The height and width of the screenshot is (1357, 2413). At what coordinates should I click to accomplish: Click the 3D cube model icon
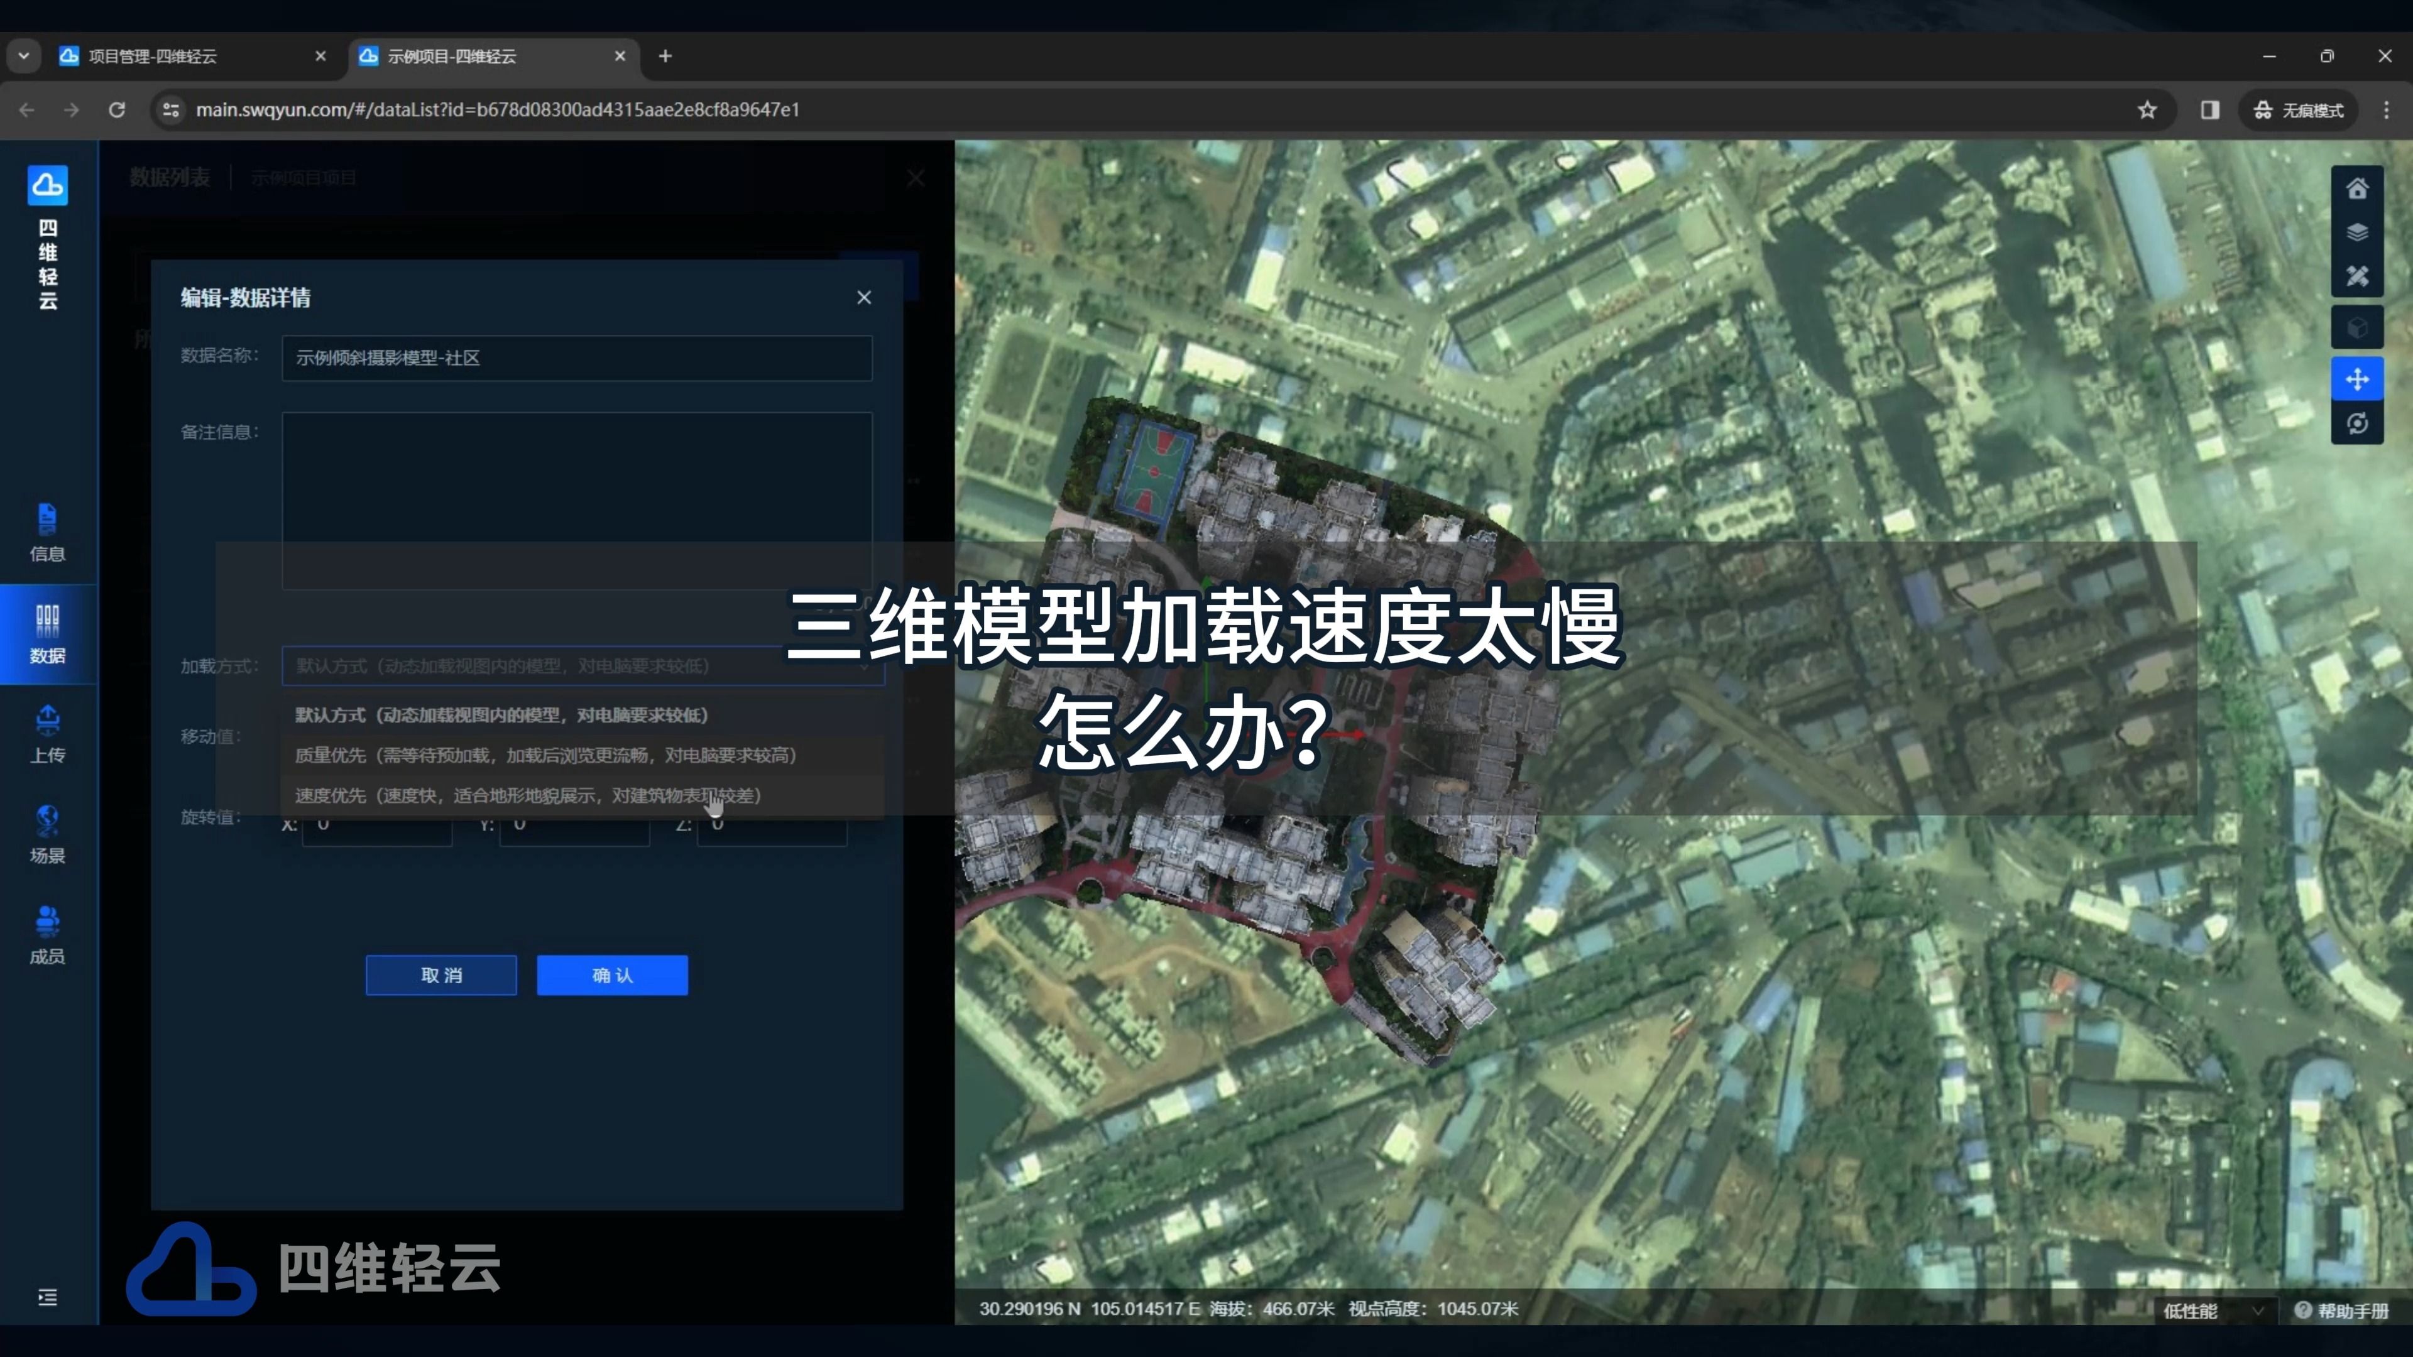2359,328
